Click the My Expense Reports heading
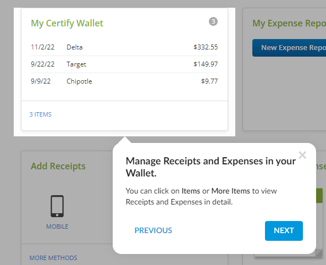The height and width of the screenshot is (265, 326). tap(289, 23)
